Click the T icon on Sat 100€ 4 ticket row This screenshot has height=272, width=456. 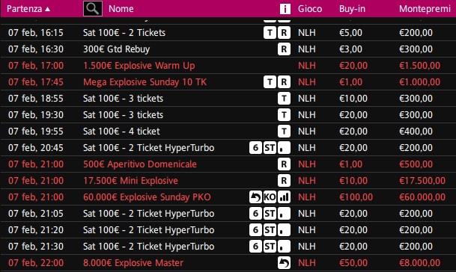[284, 132]
